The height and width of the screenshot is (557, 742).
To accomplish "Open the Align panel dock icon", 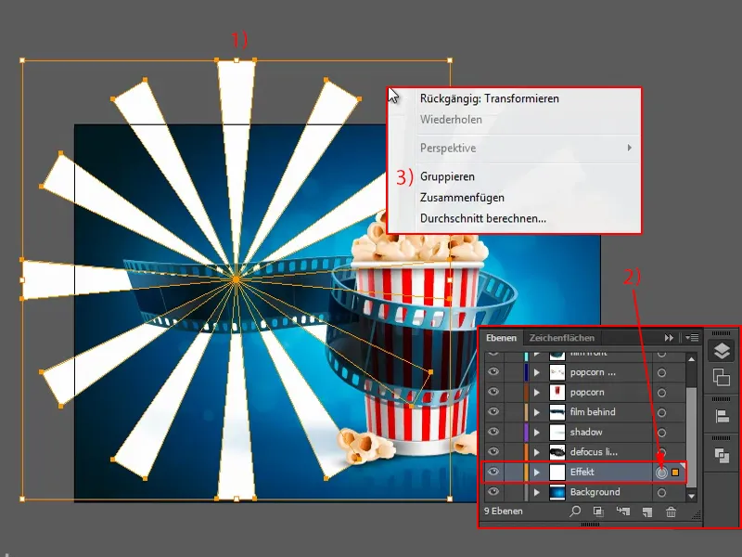I will tap(722, 416).
